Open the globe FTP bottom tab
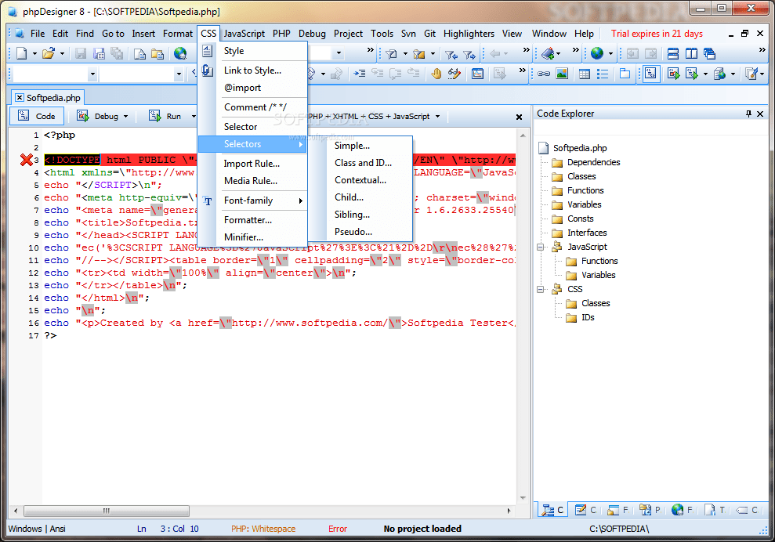The image size is (775, 542). tap(682, 510)
